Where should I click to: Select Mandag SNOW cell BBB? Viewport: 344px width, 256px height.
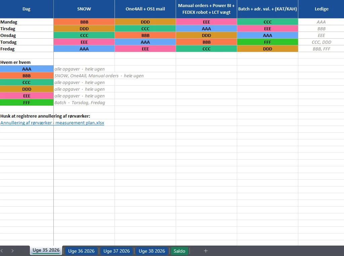84,22
